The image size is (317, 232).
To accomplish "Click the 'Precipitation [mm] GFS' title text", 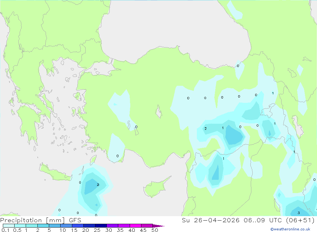I will (x=41, y=220).
